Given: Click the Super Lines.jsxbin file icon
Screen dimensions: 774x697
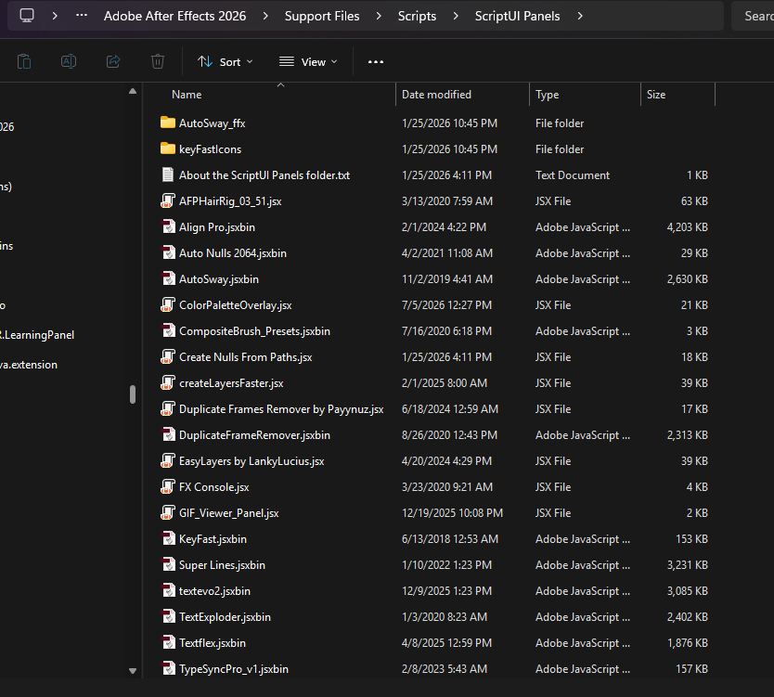Looking at the screenshot, I should (x=168, y=564).
